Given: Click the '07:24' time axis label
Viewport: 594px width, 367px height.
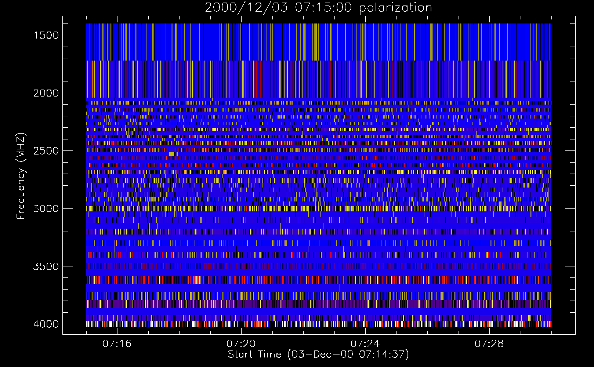Looking at the screenshot, I should 365,344.
